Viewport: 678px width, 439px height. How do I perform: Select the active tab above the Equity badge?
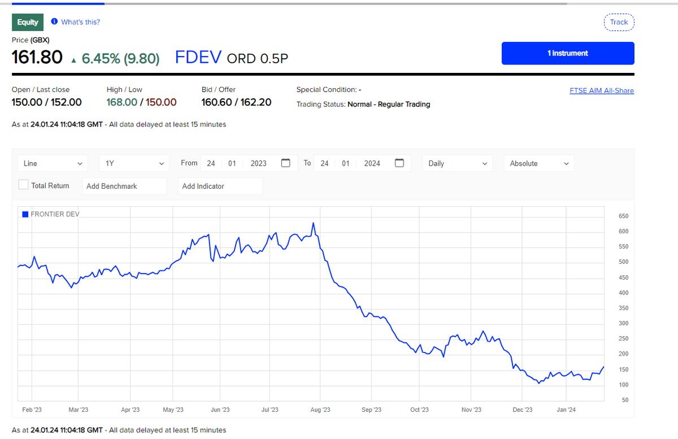pyautogui.click(x=58, y=2)
